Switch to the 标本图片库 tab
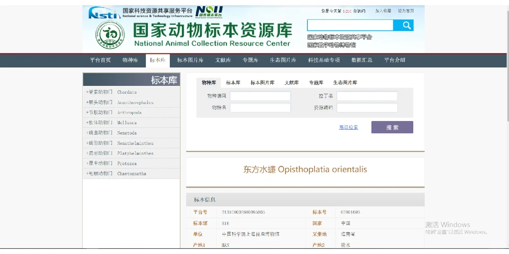The image size is (509, 254). tap(262, 83)
